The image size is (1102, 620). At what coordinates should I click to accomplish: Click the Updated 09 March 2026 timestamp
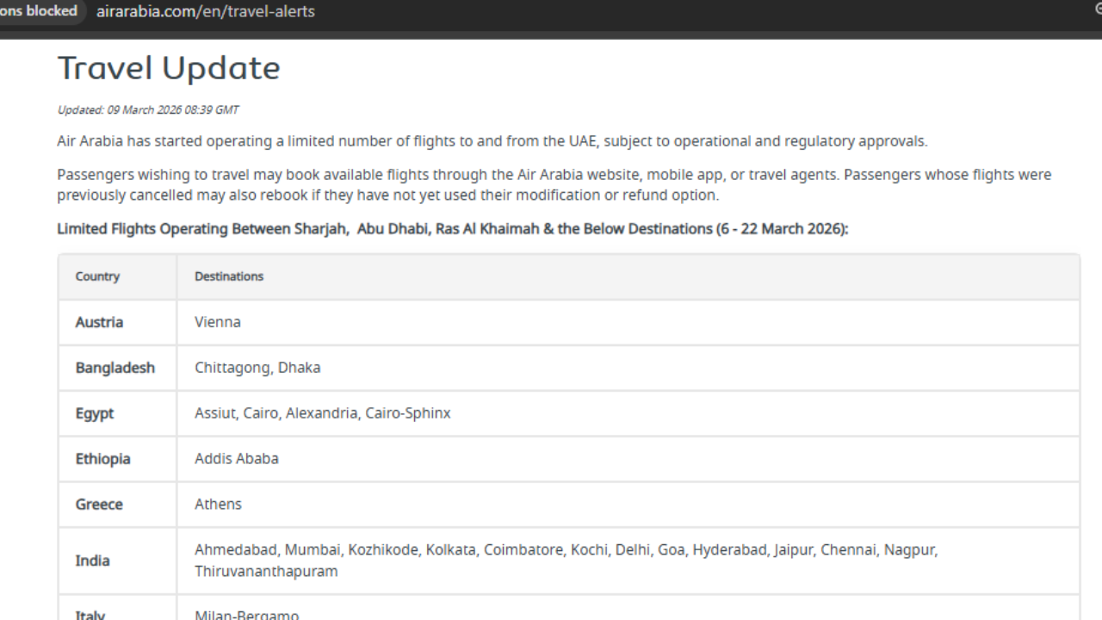[148, 110]
